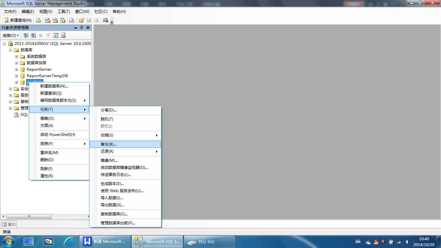Open a new Database Engine query icon
441x248 pixels.
pos(38,20)
